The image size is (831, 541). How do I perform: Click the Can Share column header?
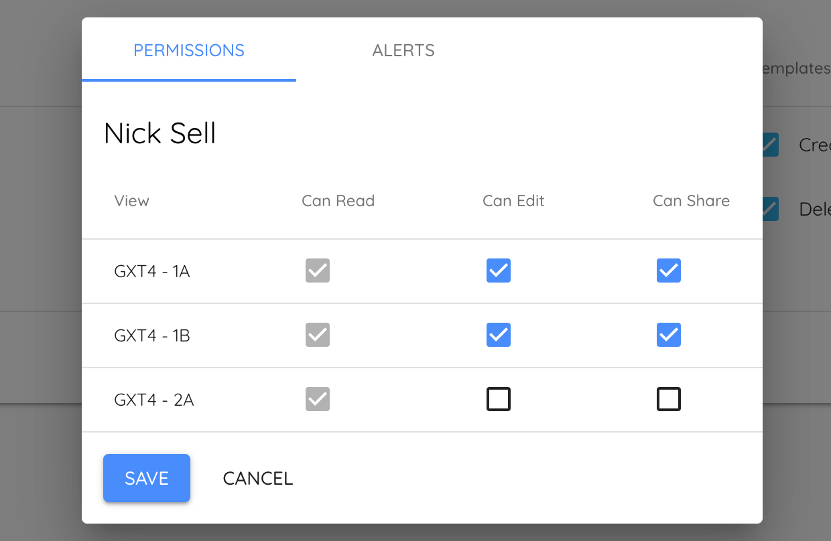click(691, 201)
